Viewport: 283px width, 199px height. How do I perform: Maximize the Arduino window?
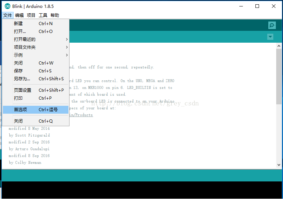pyautogui.click(x=257, y=6)
